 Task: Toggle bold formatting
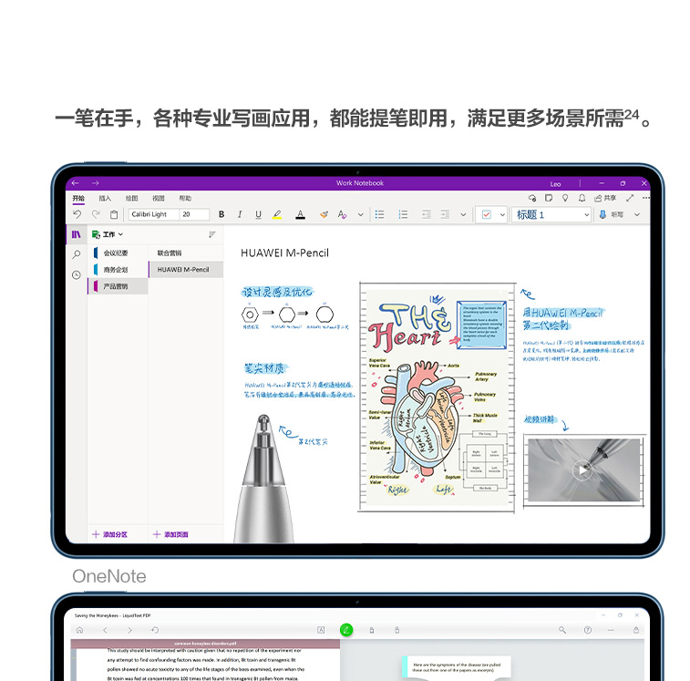click(x=221, y=214)
